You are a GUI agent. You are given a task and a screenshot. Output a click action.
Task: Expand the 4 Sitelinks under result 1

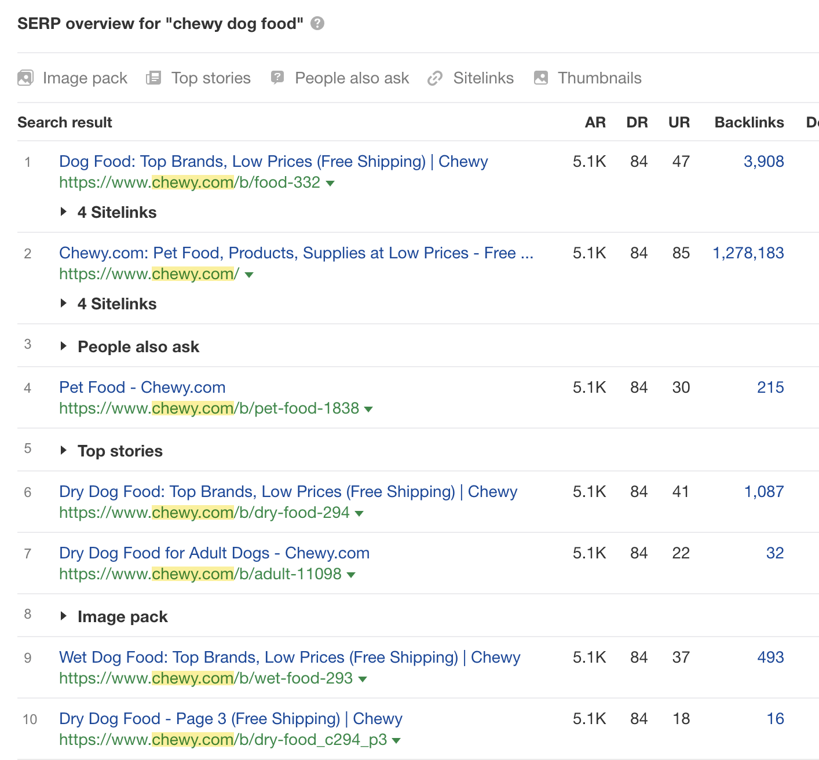click(x=108, y=212)
